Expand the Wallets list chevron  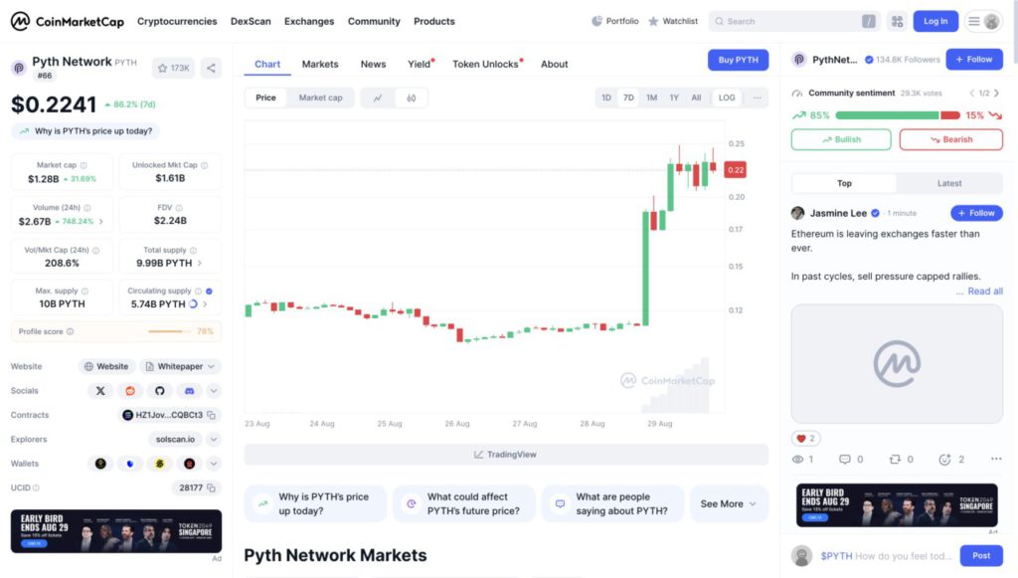[x=214, y=463]
